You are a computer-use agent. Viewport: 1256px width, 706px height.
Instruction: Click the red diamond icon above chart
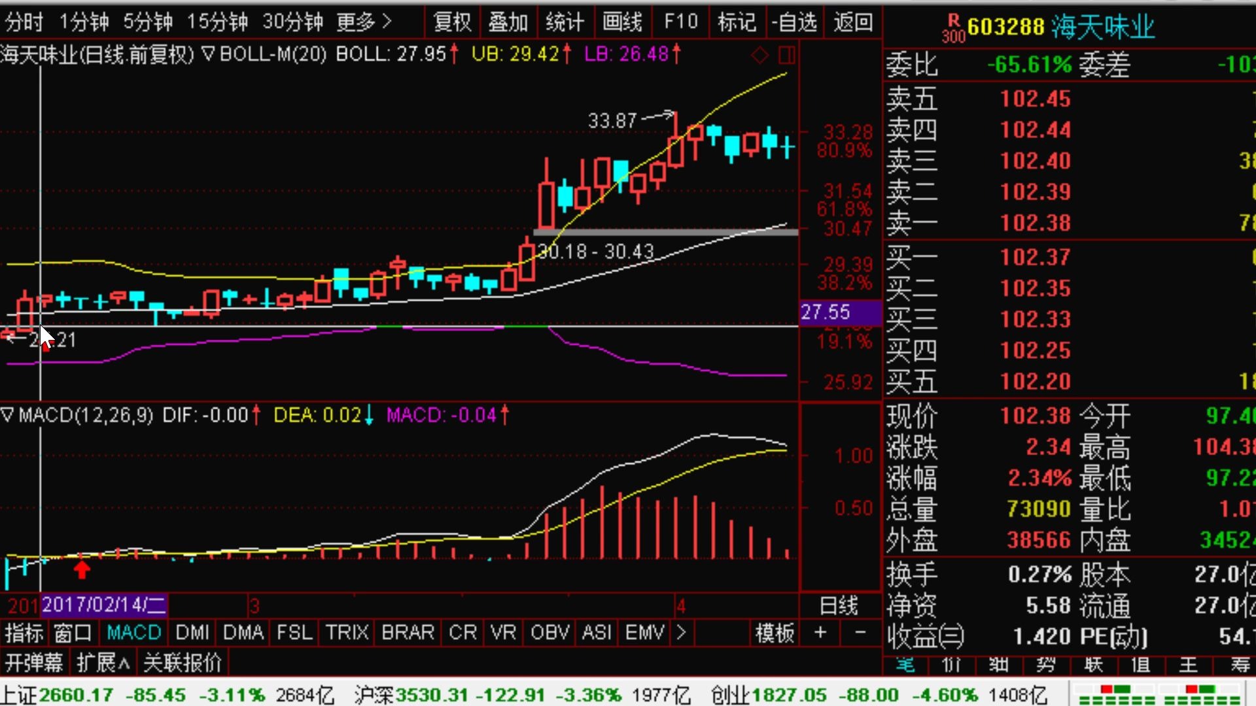(759, 55)
